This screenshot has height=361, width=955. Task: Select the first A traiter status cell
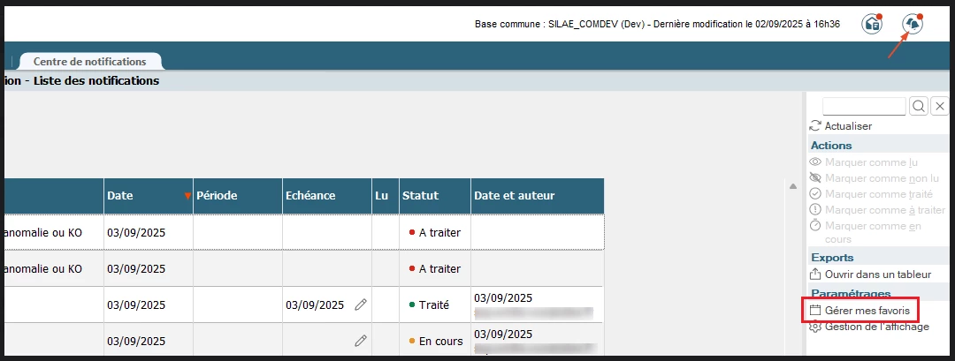[435, 232]
